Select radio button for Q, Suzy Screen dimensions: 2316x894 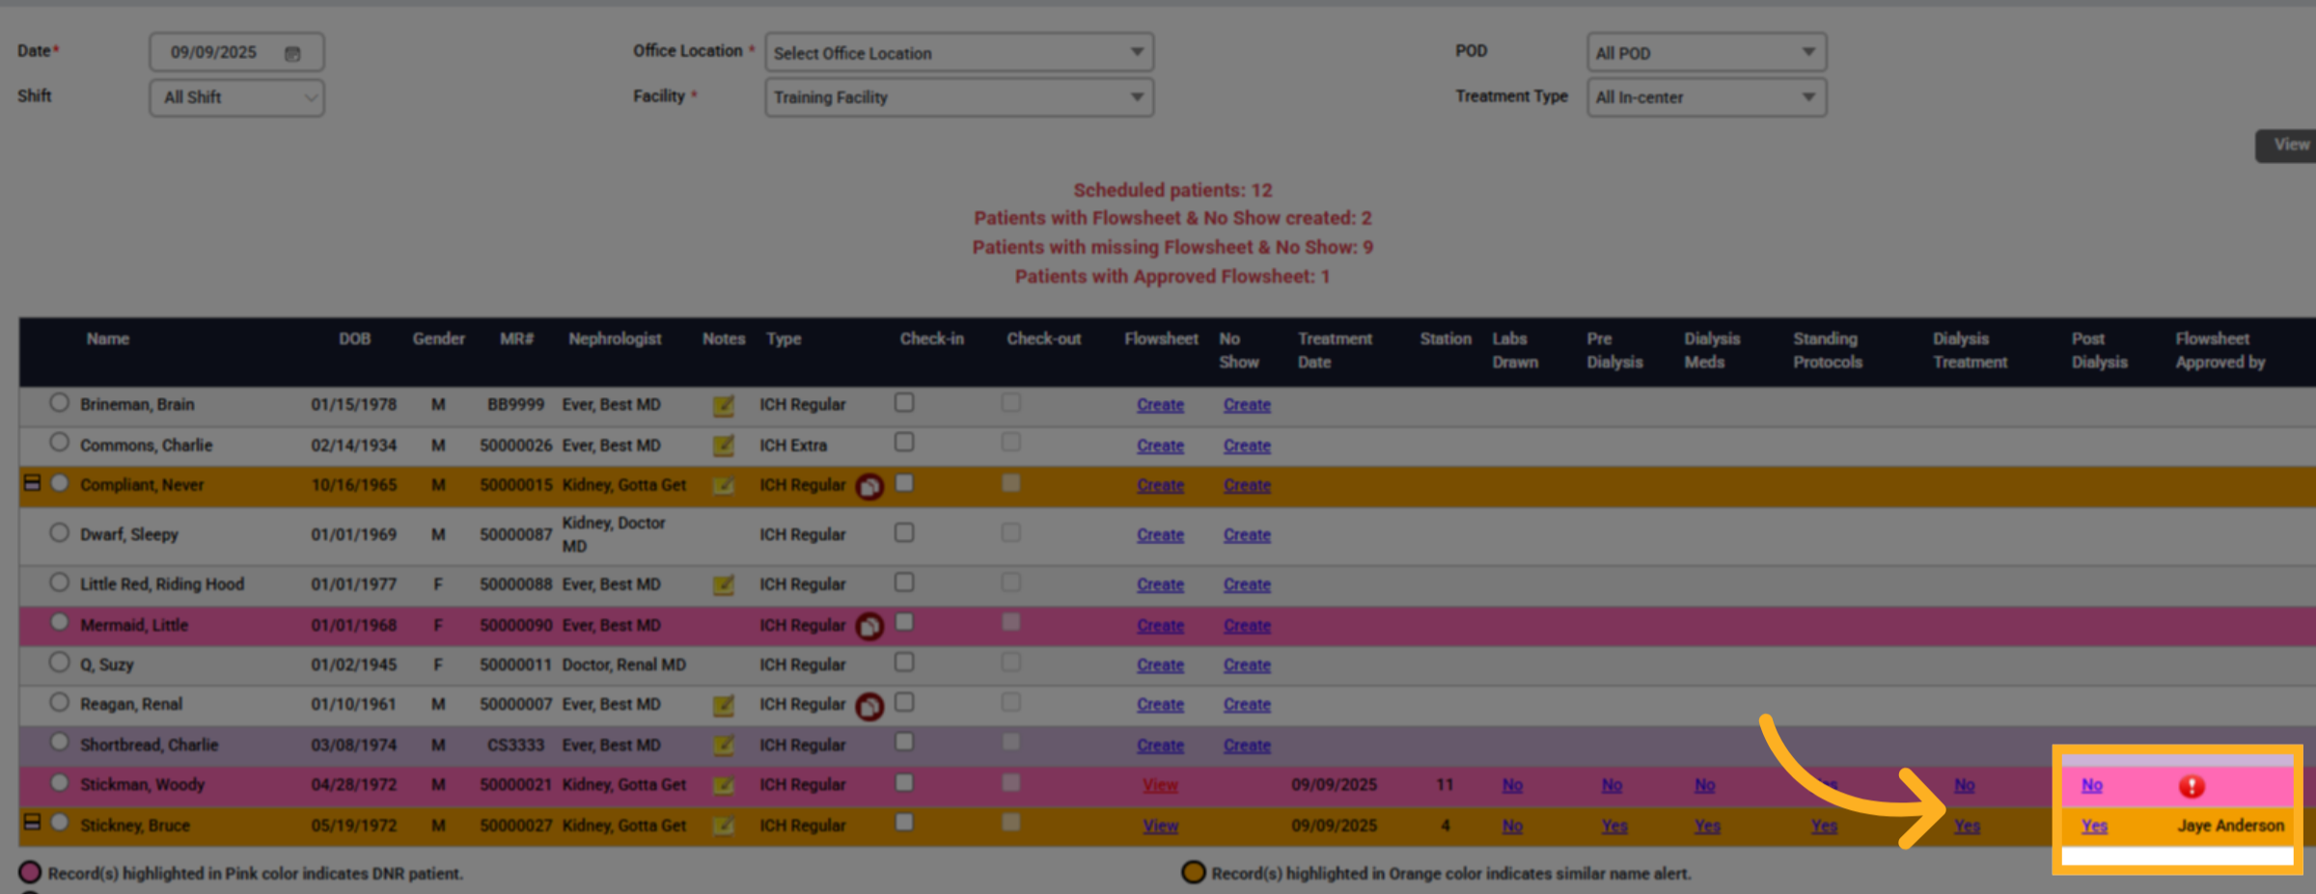point(59,662)
